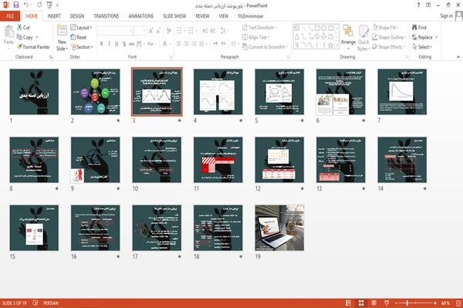
Task: Click the Save icon in quick access toolbar
Action: click(16, 5)
